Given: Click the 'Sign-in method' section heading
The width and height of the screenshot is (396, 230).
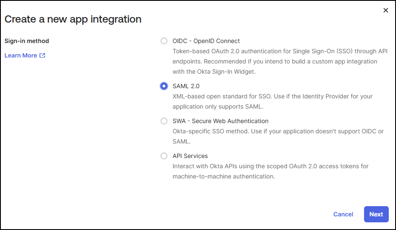Looking at the screenshot, I should pos(27,41).
